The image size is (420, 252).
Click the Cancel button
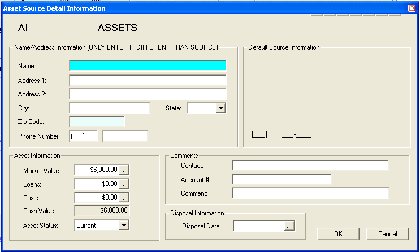[x=387, y=234]
